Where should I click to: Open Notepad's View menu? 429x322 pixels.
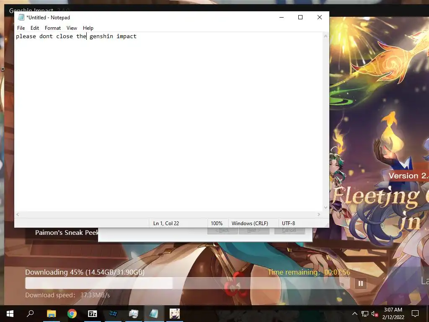(72, 28)
